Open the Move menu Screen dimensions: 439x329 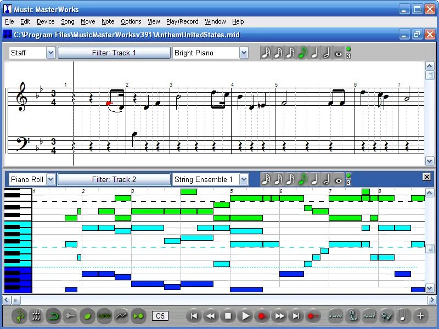pyautogui.click(x=88, y=21)
